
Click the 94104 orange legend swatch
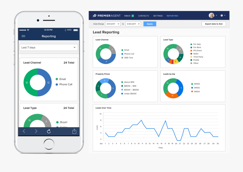(x=192, y=92)
